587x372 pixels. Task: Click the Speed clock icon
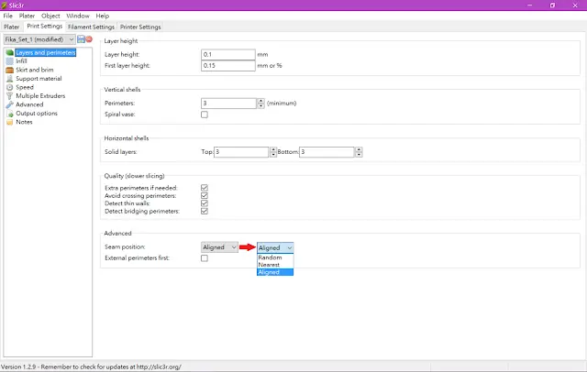[10, 87]
